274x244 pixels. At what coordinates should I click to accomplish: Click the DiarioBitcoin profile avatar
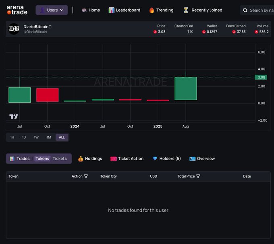14,29
